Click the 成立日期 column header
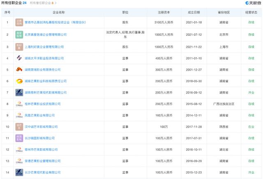This screenshot has width=263, height=179. (x=194, y=12)
